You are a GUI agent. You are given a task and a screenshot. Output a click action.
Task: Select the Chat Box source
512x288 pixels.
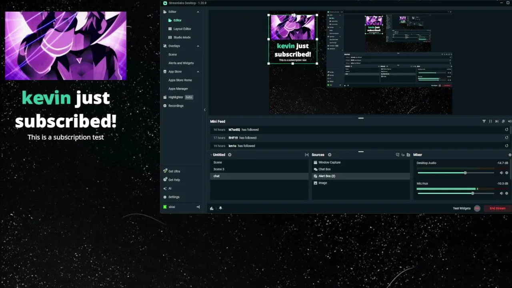tap(361, 169)
